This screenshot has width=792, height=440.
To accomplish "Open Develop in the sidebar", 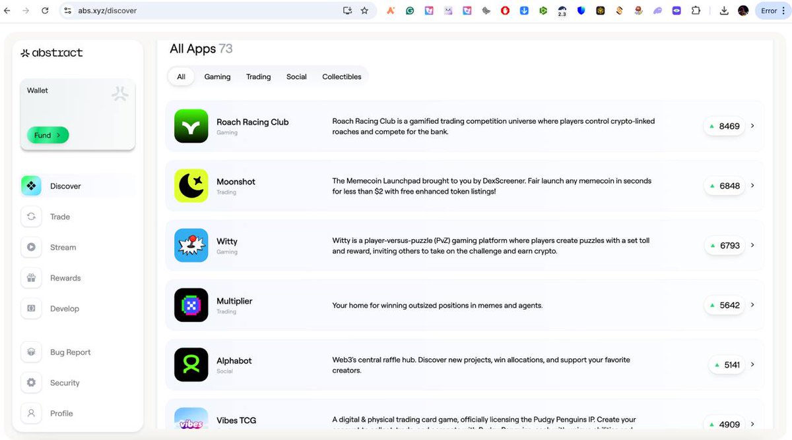I will pos(78,308).
